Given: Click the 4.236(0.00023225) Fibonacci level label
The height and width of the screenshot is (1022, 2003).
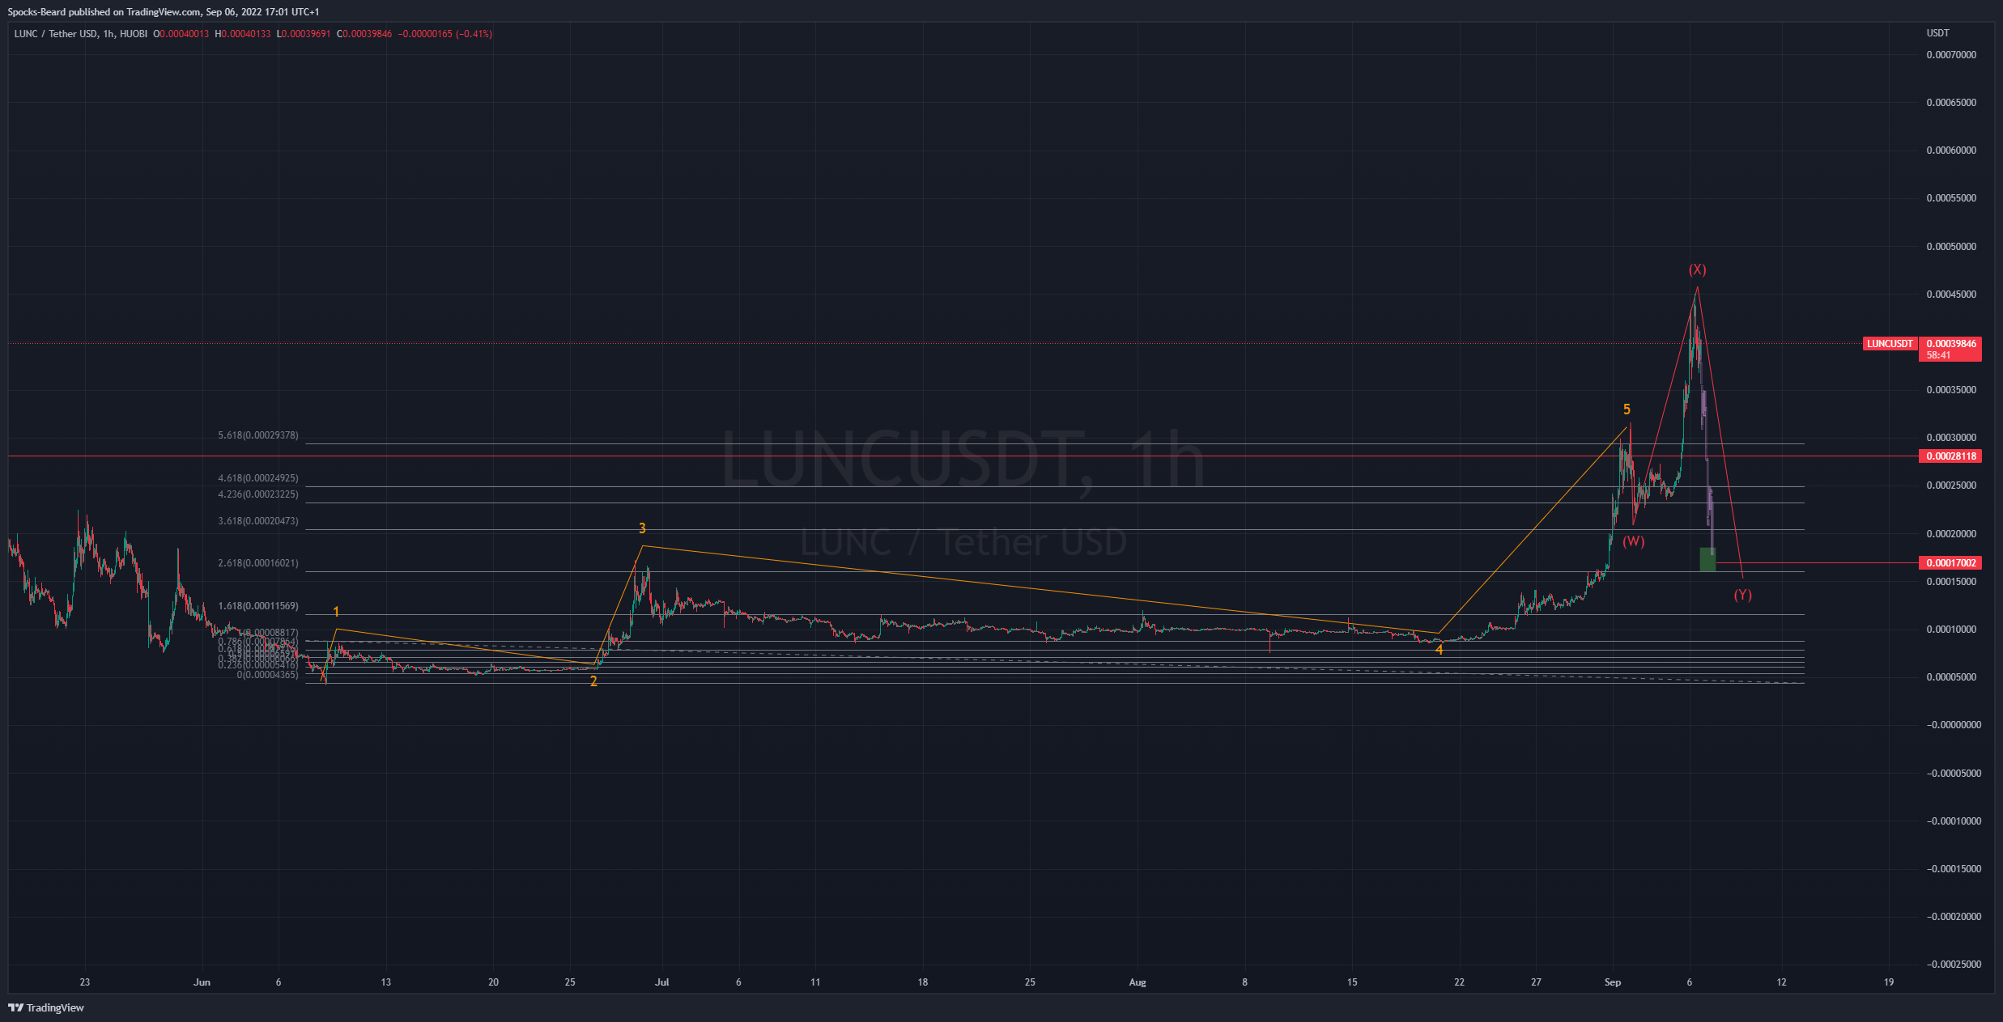Looking at the screenshot, I should (258, 494).
